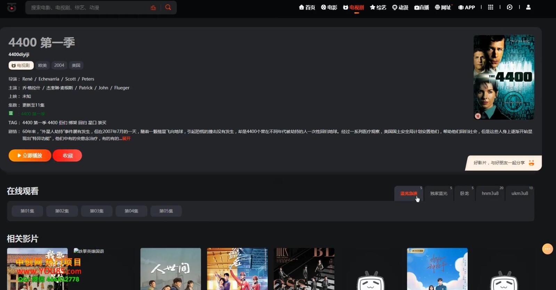
Task: Open the ranking chart icon in search bar
Action: point(153,8)
